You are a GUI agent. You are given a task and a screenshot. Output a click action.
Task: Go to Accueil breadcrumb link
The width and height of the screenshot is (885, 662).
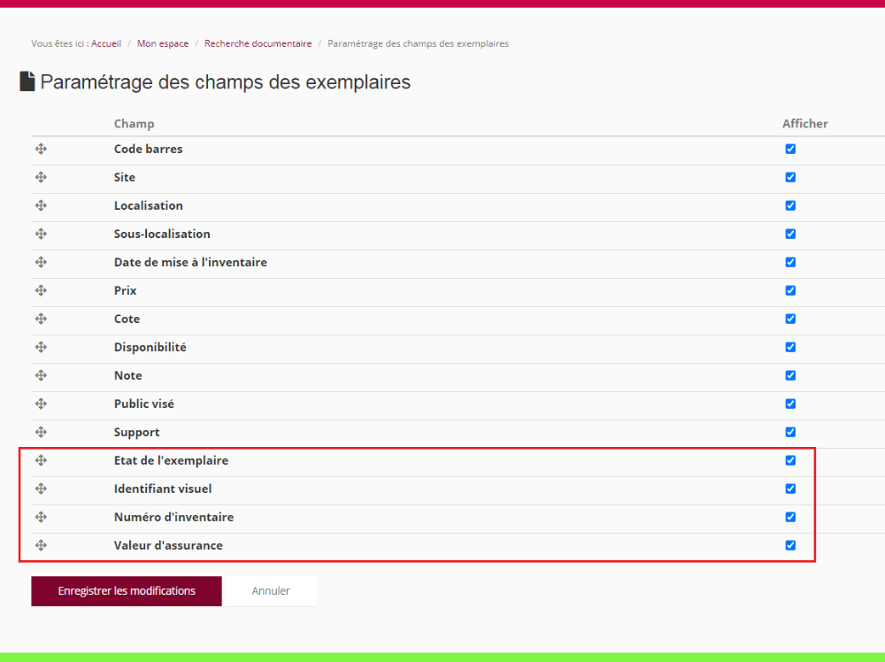tap(106, 43)
